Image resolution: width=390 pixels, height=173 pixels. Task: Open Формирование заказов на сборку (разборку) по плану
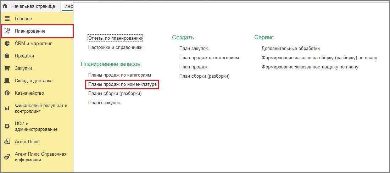click(319, 58)
